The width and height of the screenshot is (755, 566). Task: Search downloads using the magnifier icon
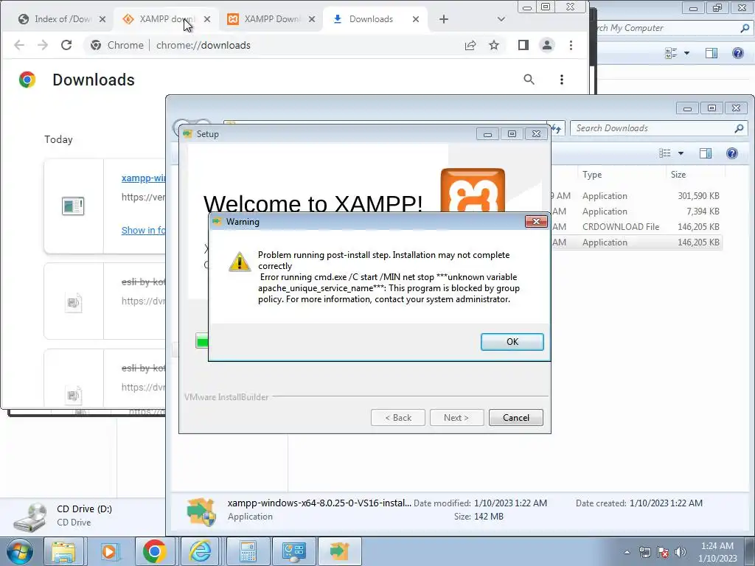click(529, 80)
